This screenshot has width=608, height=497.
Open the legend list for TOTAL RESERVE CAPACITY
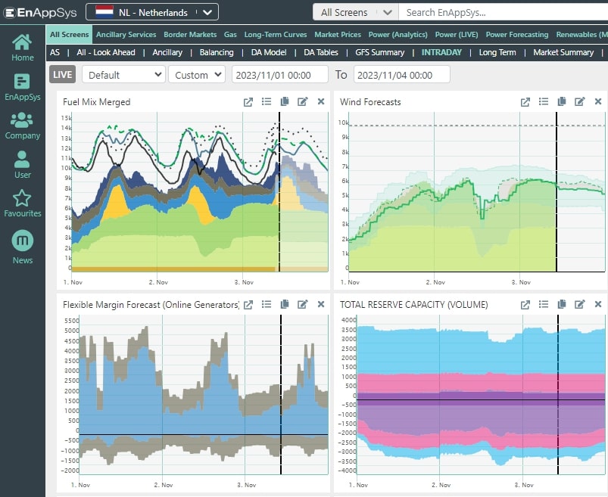(543, 304)
